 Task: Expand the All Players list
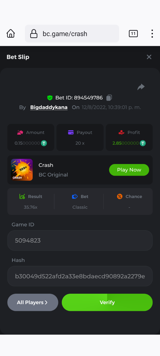click(33, 302)
